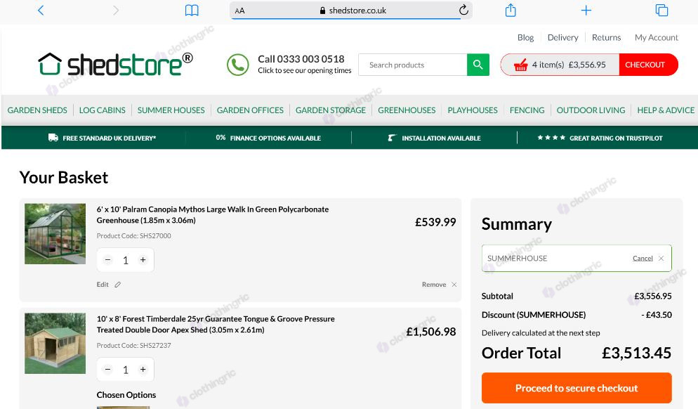Open a new tab with the plus icon
698x409 pixels.
pyautogui.click(x=586, y=11)
